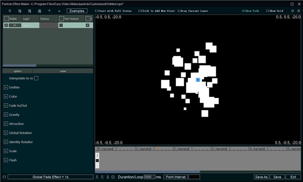This screenshot has height=182, width=303.
Task: Click the Layer column header
Action: point(30,19)
